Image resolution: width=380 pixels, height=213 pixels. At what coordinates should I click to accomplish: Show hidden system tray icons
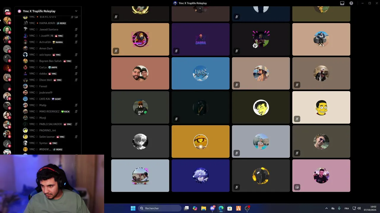[326, 208]
